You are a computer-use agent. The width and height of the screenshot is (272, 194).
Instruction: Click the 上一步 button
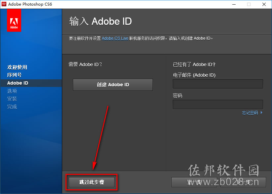coord(194,182)
